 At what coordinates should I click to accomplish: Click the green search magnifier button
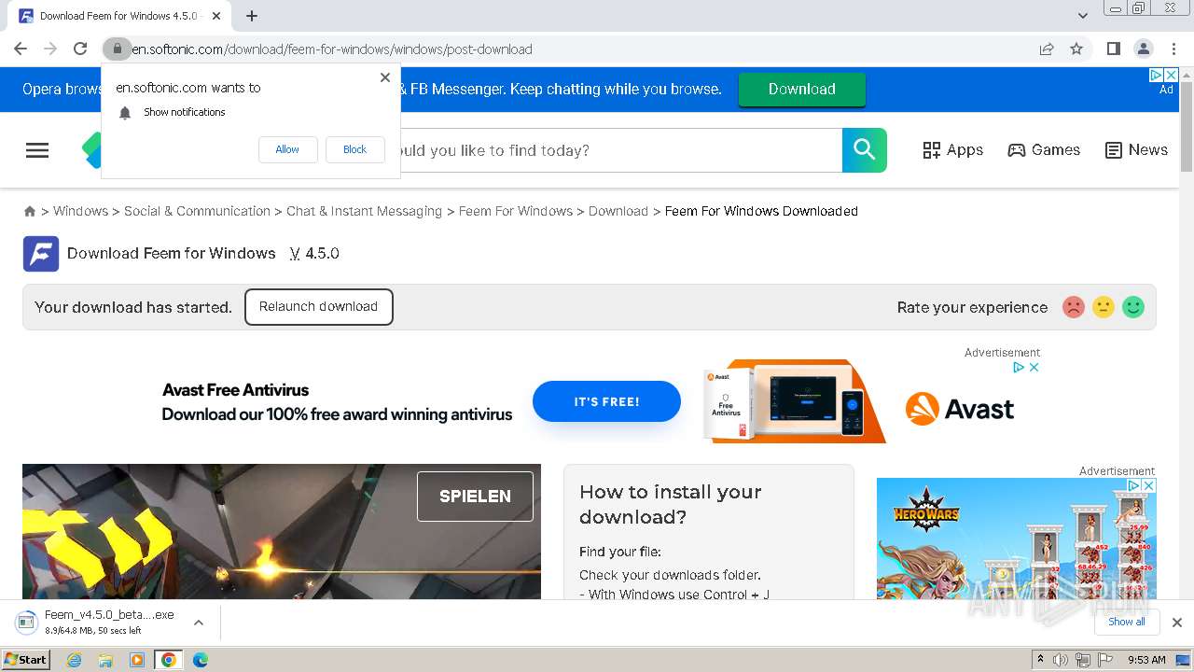tap(865, 150)
